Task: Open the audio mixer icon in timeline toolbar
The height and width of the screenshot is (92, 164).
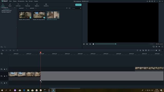Action: (143, 50)
